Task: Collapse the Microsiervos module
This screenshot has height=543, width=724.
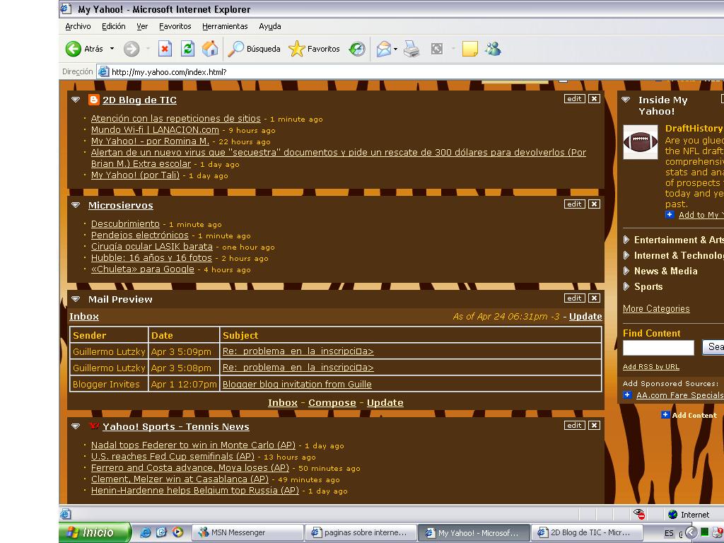Action: [76, 205]
